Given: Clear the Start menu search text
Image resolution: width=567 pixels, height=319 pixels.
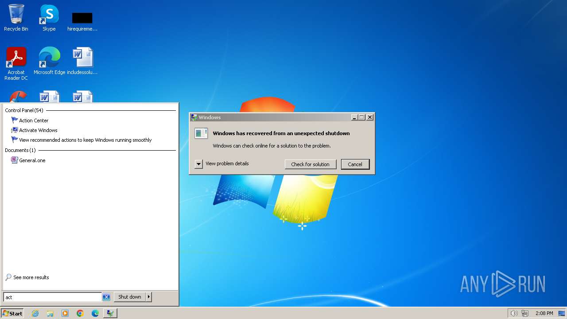Looking at the screenshot, I should pyautogui.click(x=106, y=297).
